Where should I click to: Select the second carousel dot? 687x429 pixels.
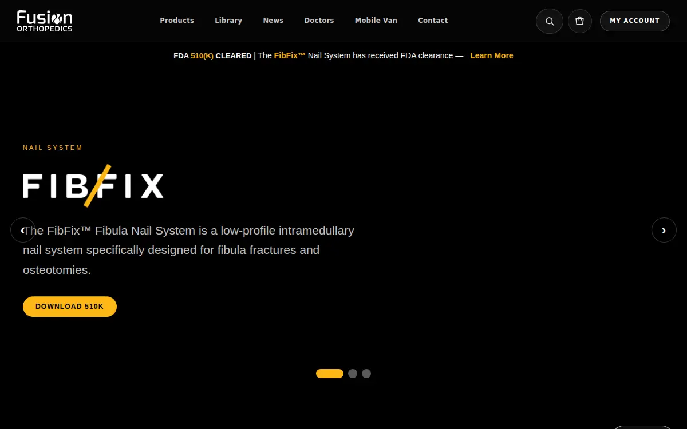click(353, 374)
